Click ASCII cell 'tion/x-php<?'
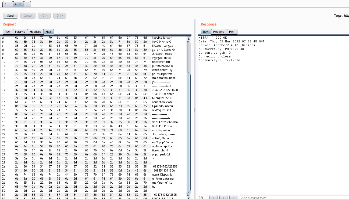 point(161,150)
